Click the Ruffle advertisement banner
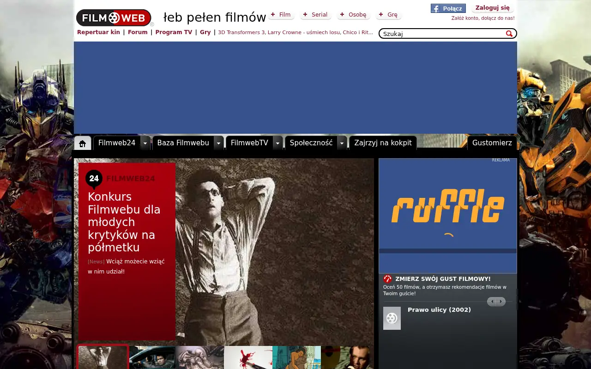 [x=448, y=216]
